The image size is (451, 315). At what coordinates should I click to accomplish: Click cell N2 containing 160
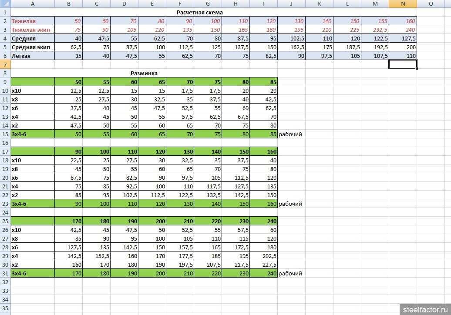[403, 21]
